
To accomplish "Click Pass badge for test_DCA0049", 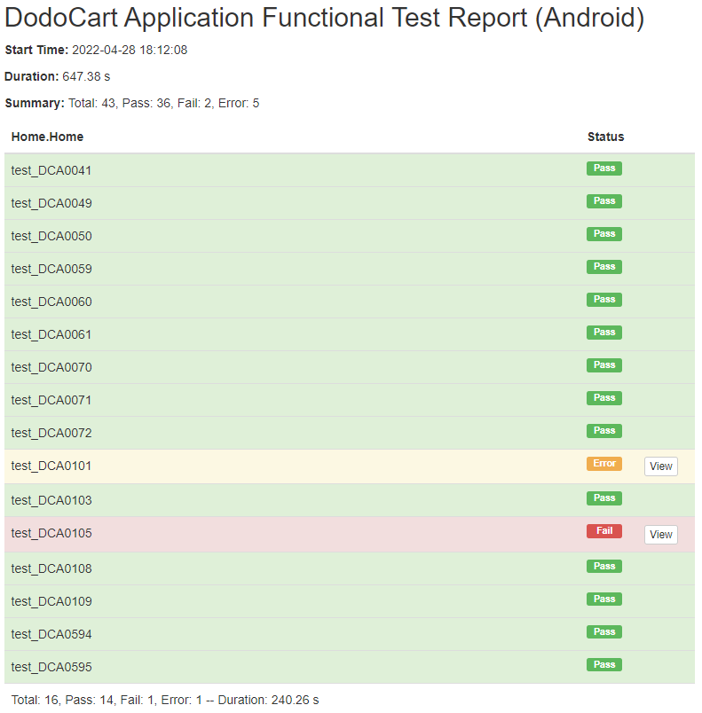I will [603, 201].
